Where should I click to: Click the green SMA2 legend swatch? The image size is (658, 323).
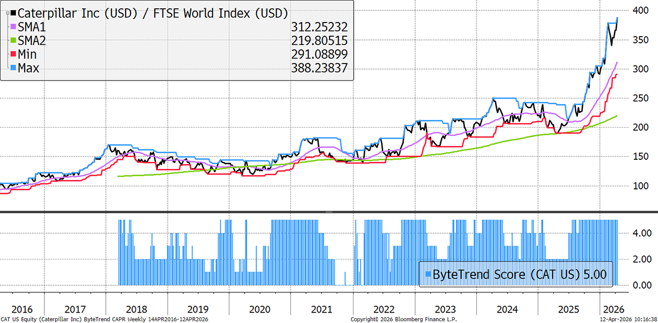click(x=13, y=40)
